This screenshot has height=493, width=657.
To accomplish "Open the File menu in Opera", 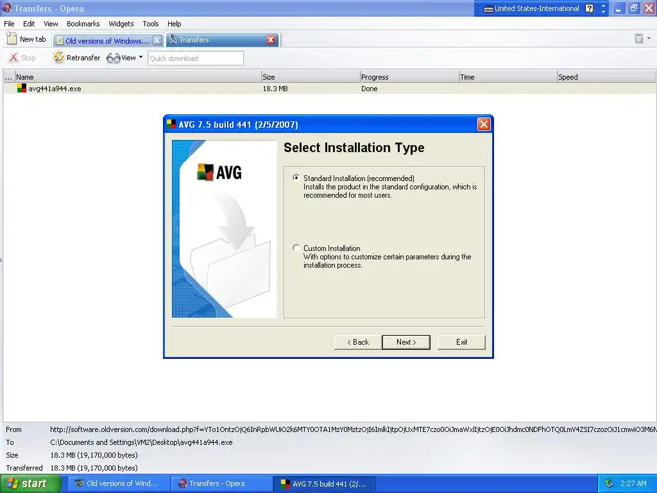I will [x=9, y=24].
